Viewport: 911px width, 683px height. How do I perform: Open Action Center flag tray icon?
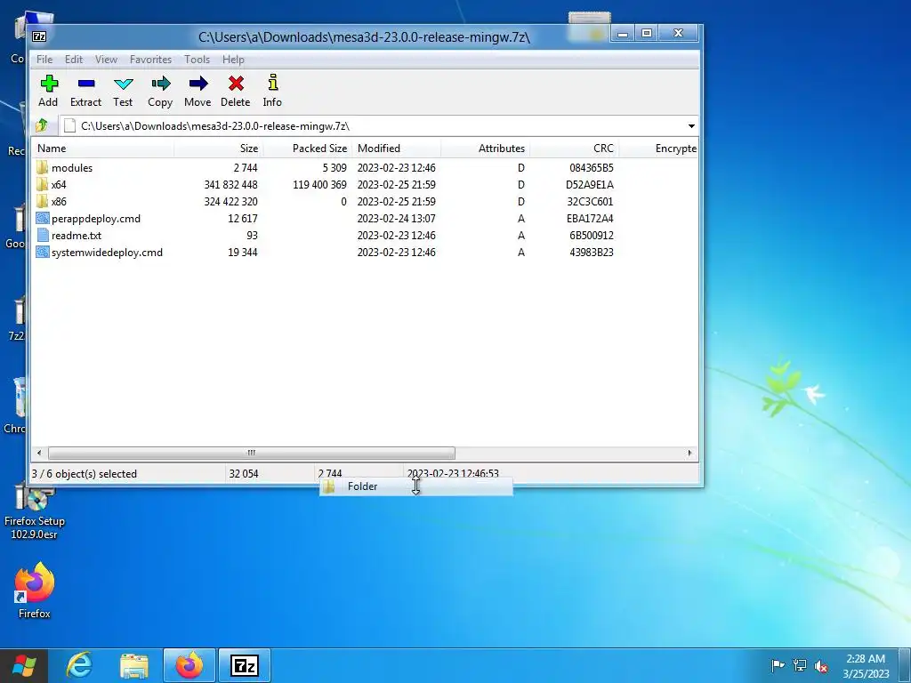(x=778, y=665)
